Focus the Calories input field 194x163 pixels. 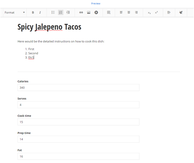click(78, 88)
